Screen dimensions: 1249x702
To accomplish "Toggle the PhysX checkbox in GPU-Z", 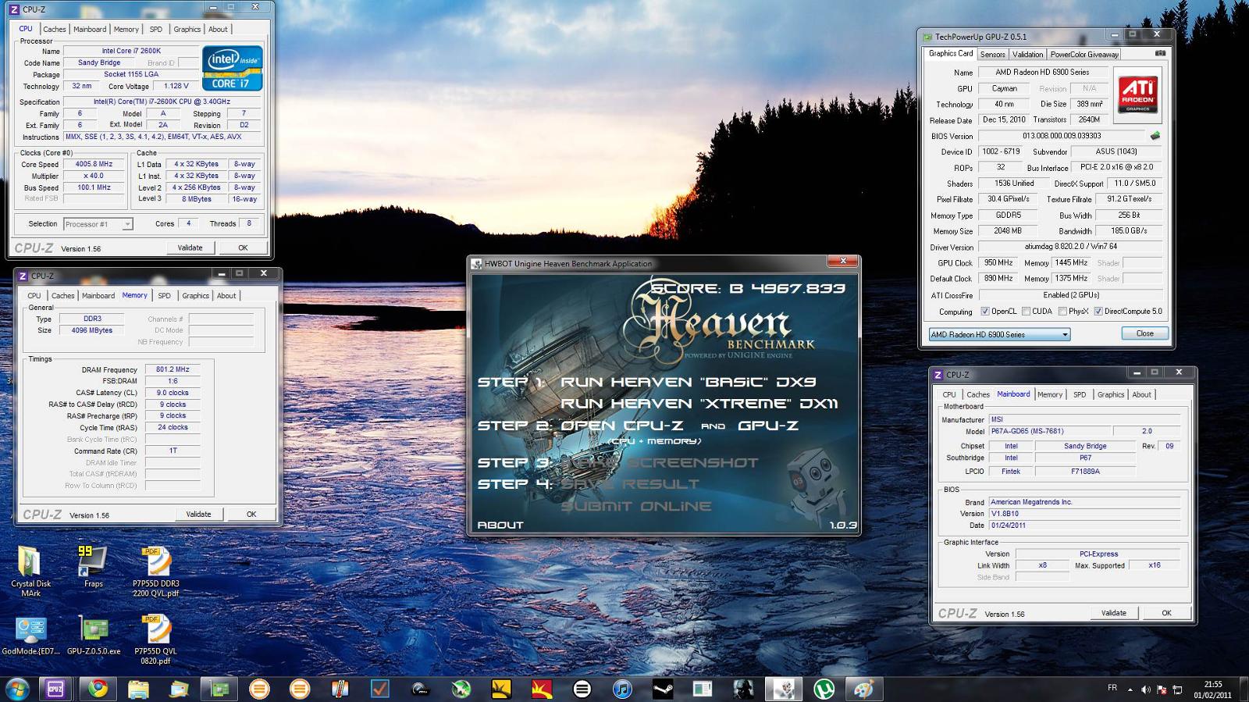I will (1062, 312).
